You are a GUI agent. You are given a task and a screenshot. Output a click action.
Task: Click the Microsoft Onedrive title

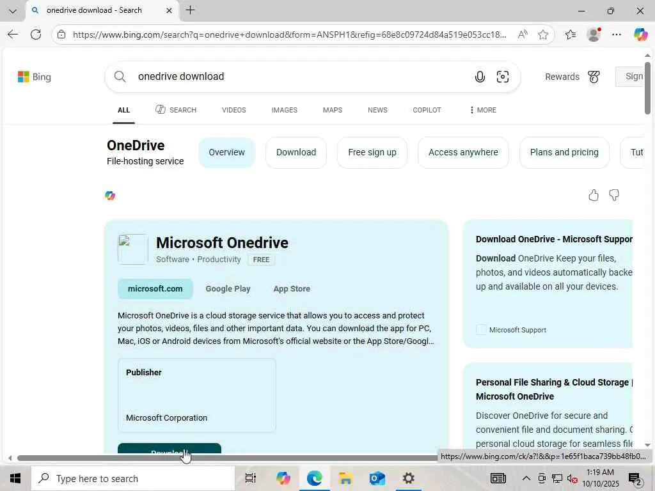[222, 242]
